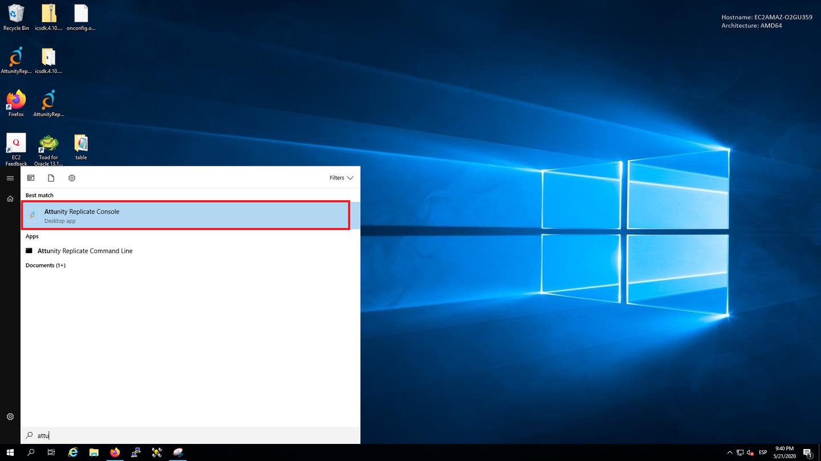Open the networked computers taskbar app
821x461 pixels.
click(136, 452)
